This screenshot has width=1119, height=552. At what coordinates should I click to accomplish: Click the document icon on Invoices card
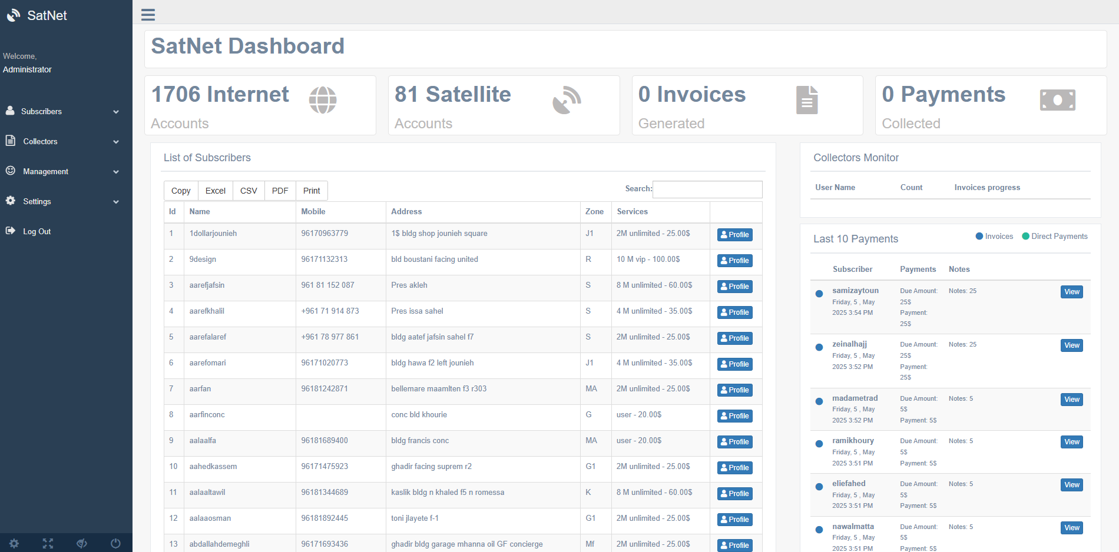click(807, 100)
